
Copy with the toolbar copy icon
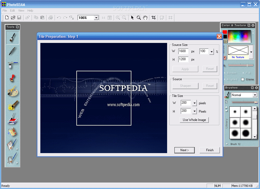click(x=36, y=18)
